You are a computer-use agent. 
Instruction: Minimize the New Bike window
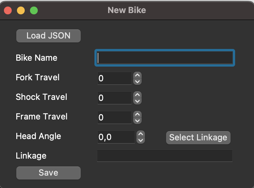[x=21, y=10]
